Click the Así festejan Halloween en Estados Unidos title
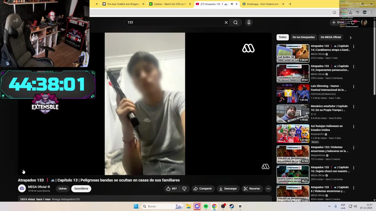This screenshot has width=376, height=211. (x=327, y=128)
